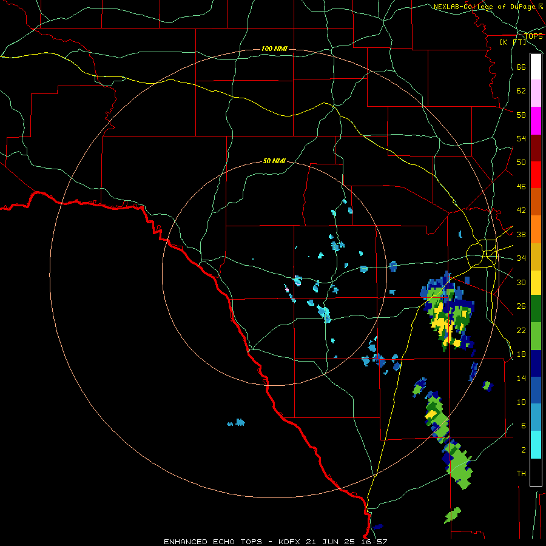Click the white swatch in the tops legend
This screenshot has width=546, height=546.
[x=536, y=67]
